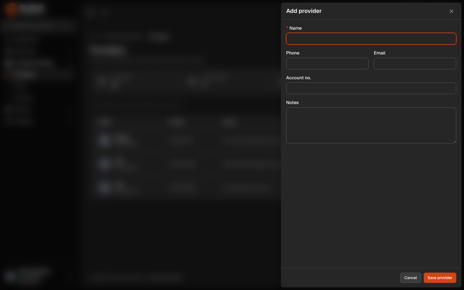The image size is (464, 290).
Task: Activate the Account no. field
Action: pyautogui.click(x=371, y=88)
